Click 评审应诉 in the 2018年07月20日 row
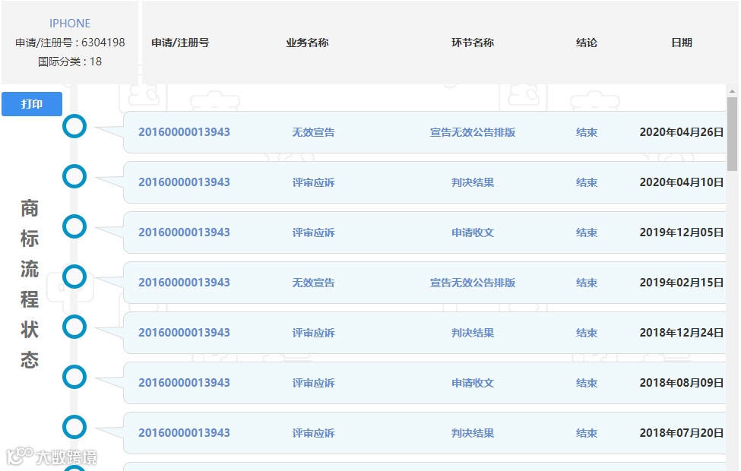This screenshot has height=471, width=741. pos(313,433)
